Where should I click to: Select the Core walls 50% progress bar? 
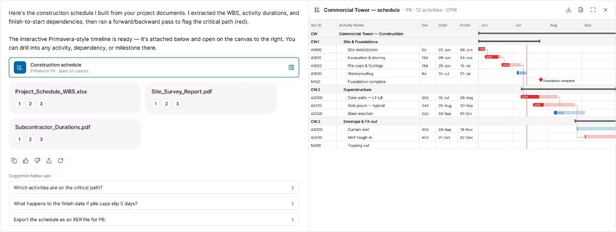(530, 97)
